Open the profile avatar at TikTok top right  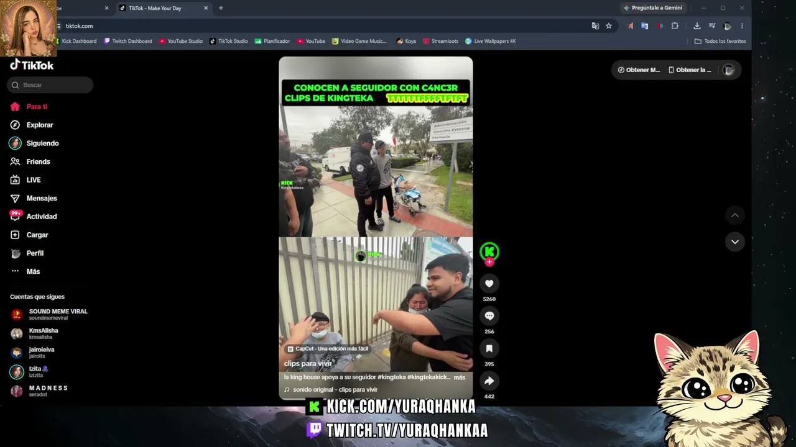(x=728, y=70)
